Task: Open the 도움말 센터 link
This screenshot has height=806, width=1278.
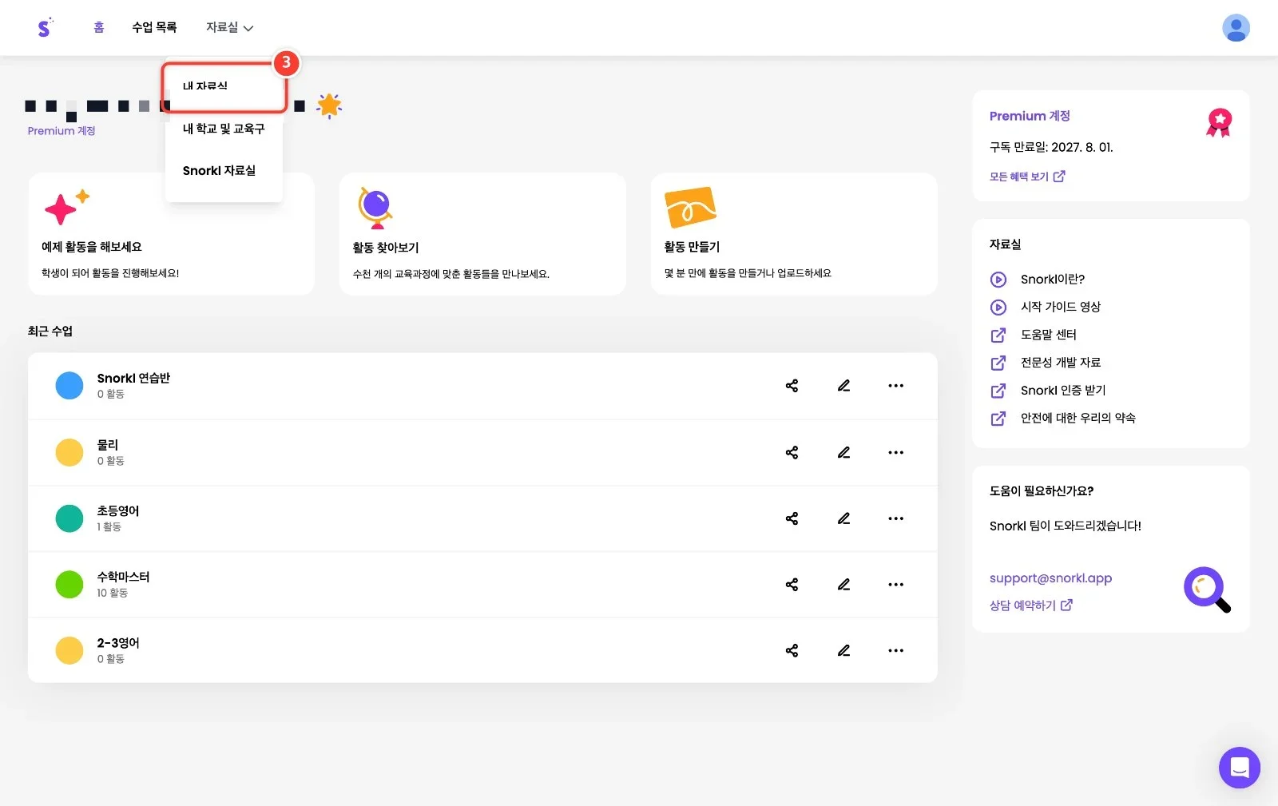Action: pyautogui.click(x=1034, y=335)
